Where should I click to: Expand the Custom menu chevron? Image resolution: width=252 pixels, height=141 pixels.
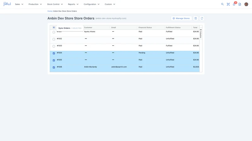click(114, 4)
